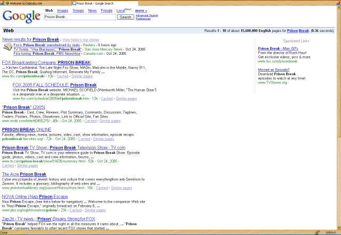Open Cached link for the FOX fall schedule result
The width and height of the screenshot is (341, 235).
(107, 98)
